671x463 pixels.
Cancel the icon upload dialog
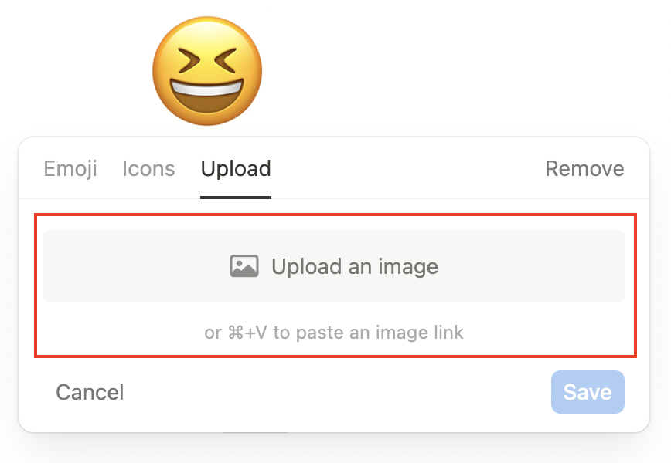tap(90, 392)
